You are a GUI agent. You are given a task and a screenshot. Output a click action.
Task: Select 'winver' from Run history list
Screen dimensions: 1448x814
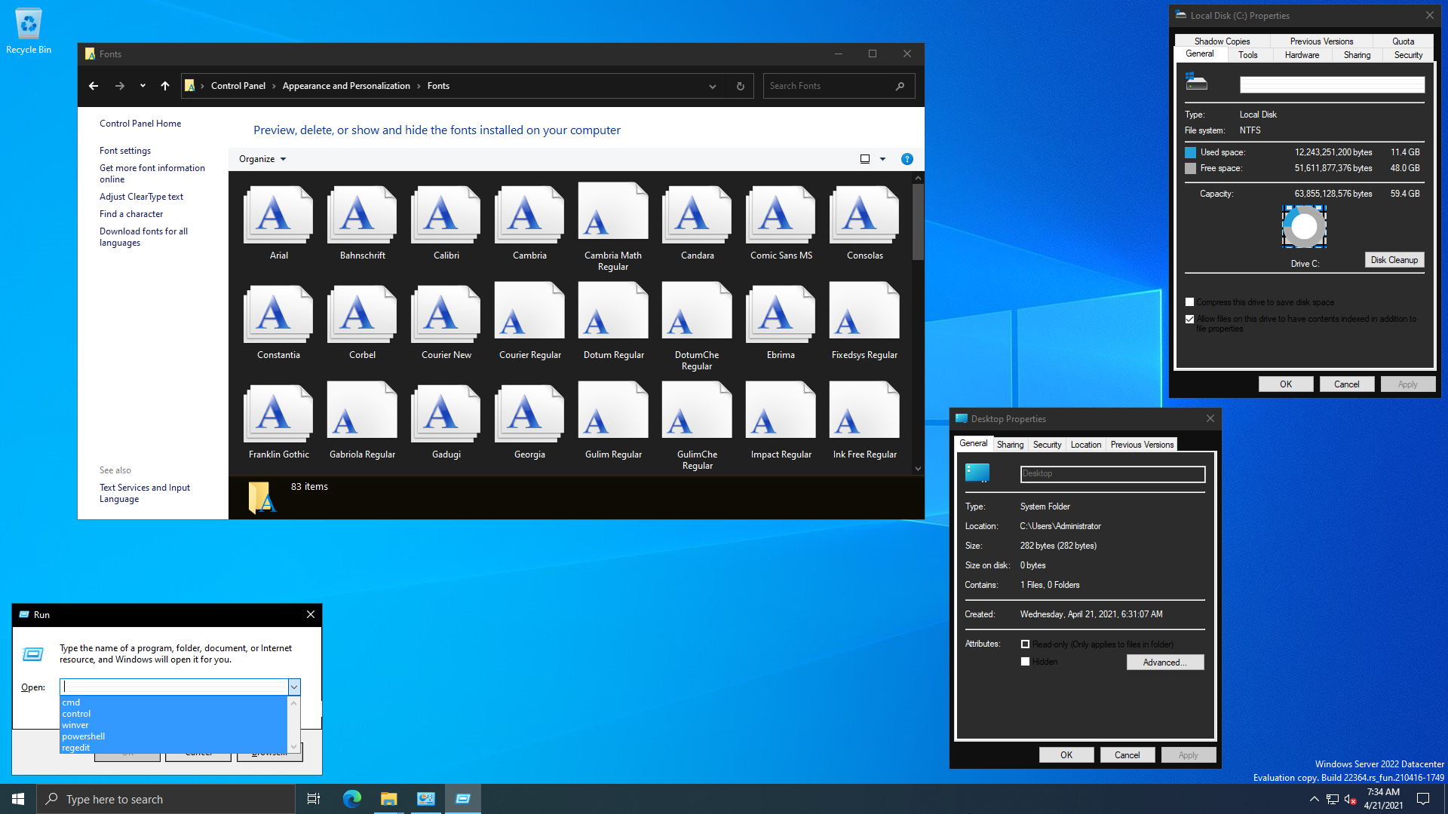click(x=173, y=725)
